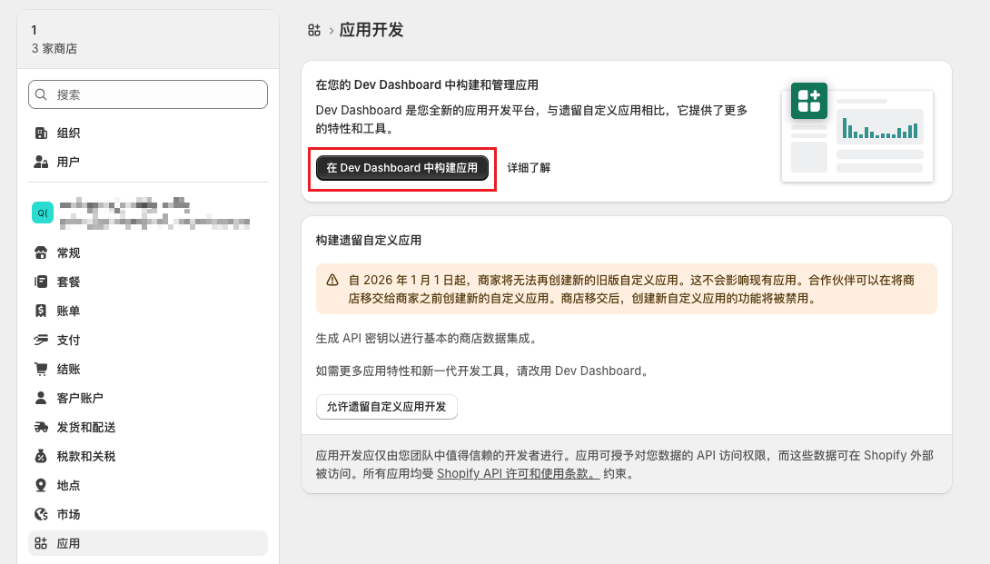Open Shopify API 许可和使用条款 link
The image size is (990, 564).
(518, 474)
